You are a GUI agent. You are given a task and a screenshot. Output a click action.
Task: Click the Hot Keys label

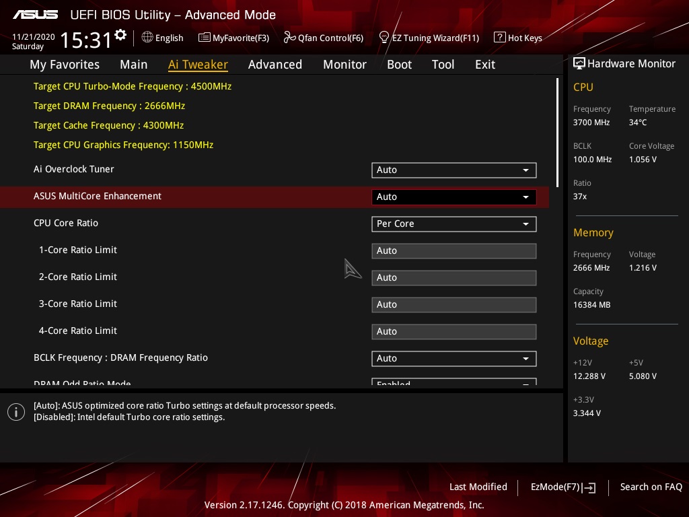tap(525, 38)
